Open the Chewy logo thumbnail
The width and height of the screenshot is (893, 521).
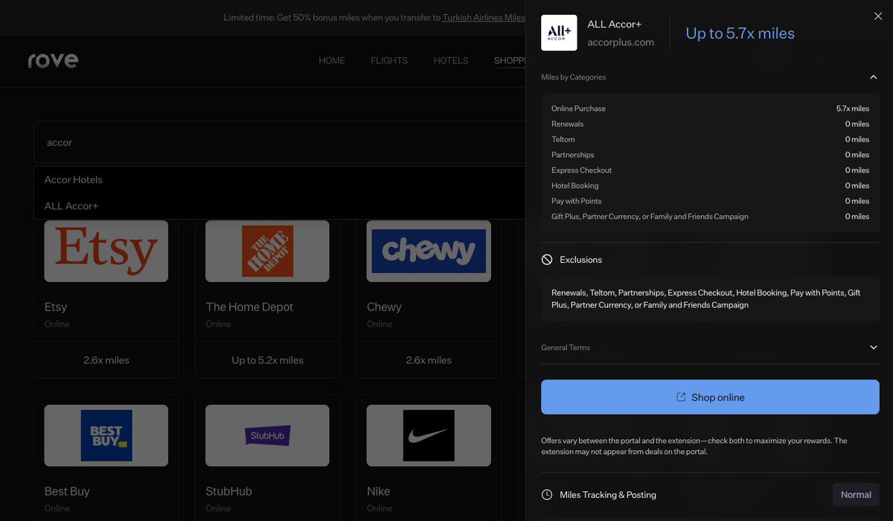pos(429,251)
